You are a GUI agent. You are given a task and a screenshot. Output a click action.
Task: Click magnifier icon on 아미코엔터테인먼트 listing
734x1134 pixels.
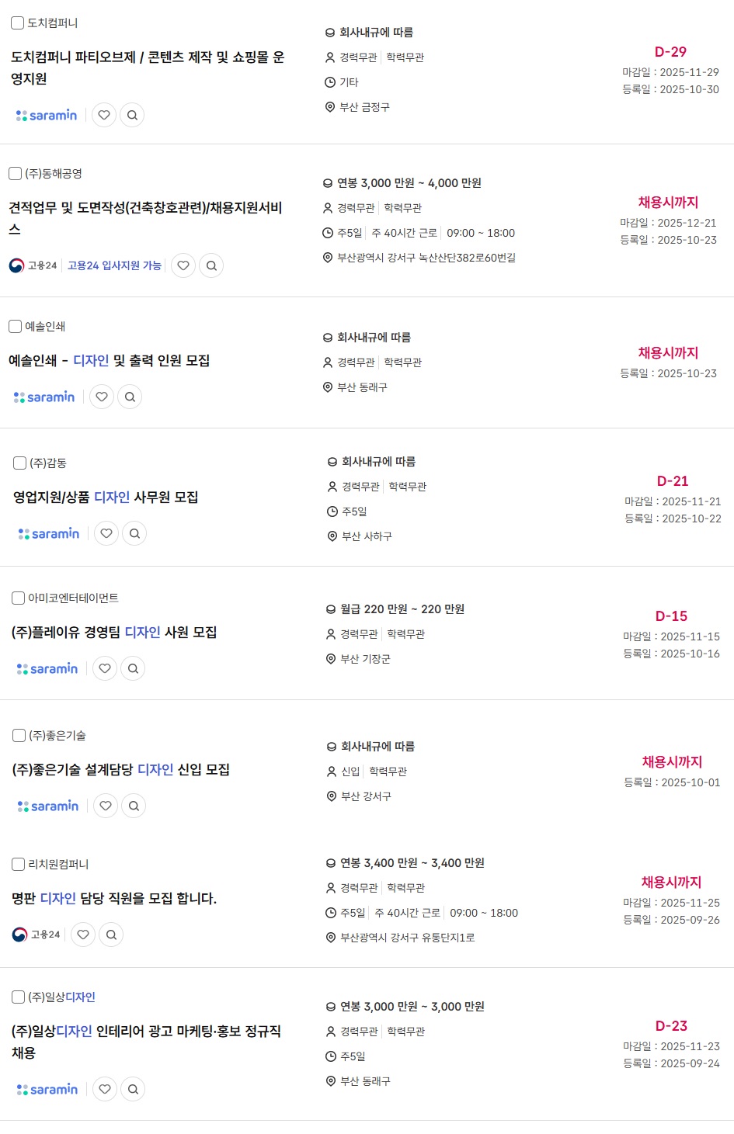click(133, 668)
